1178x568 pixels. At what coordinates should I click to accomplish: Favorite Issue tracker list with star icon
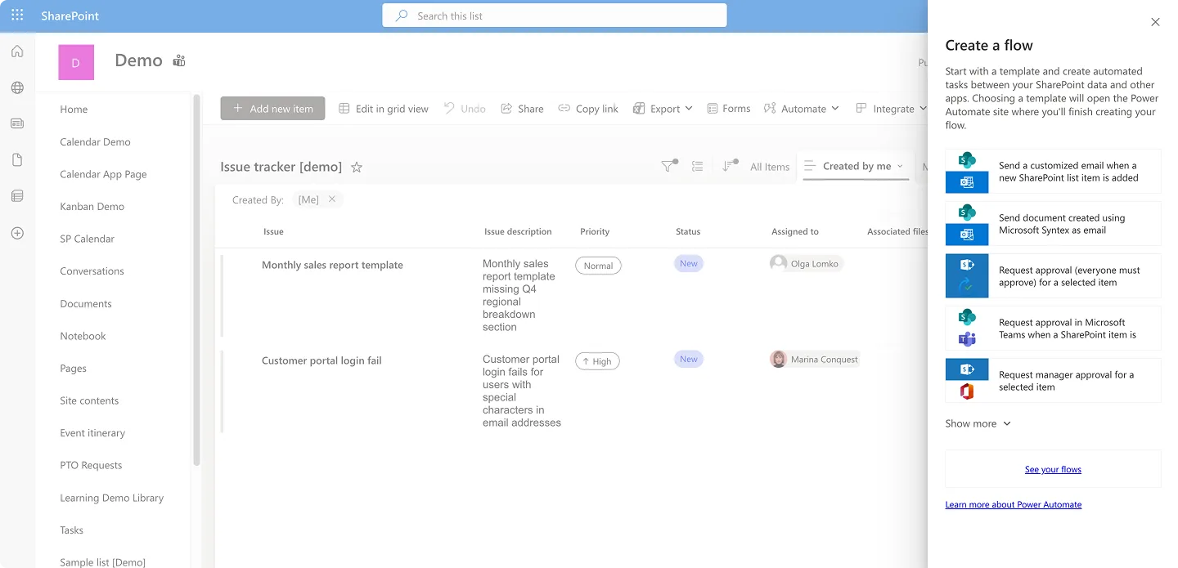pyautogui.click(x=357, y=167)
